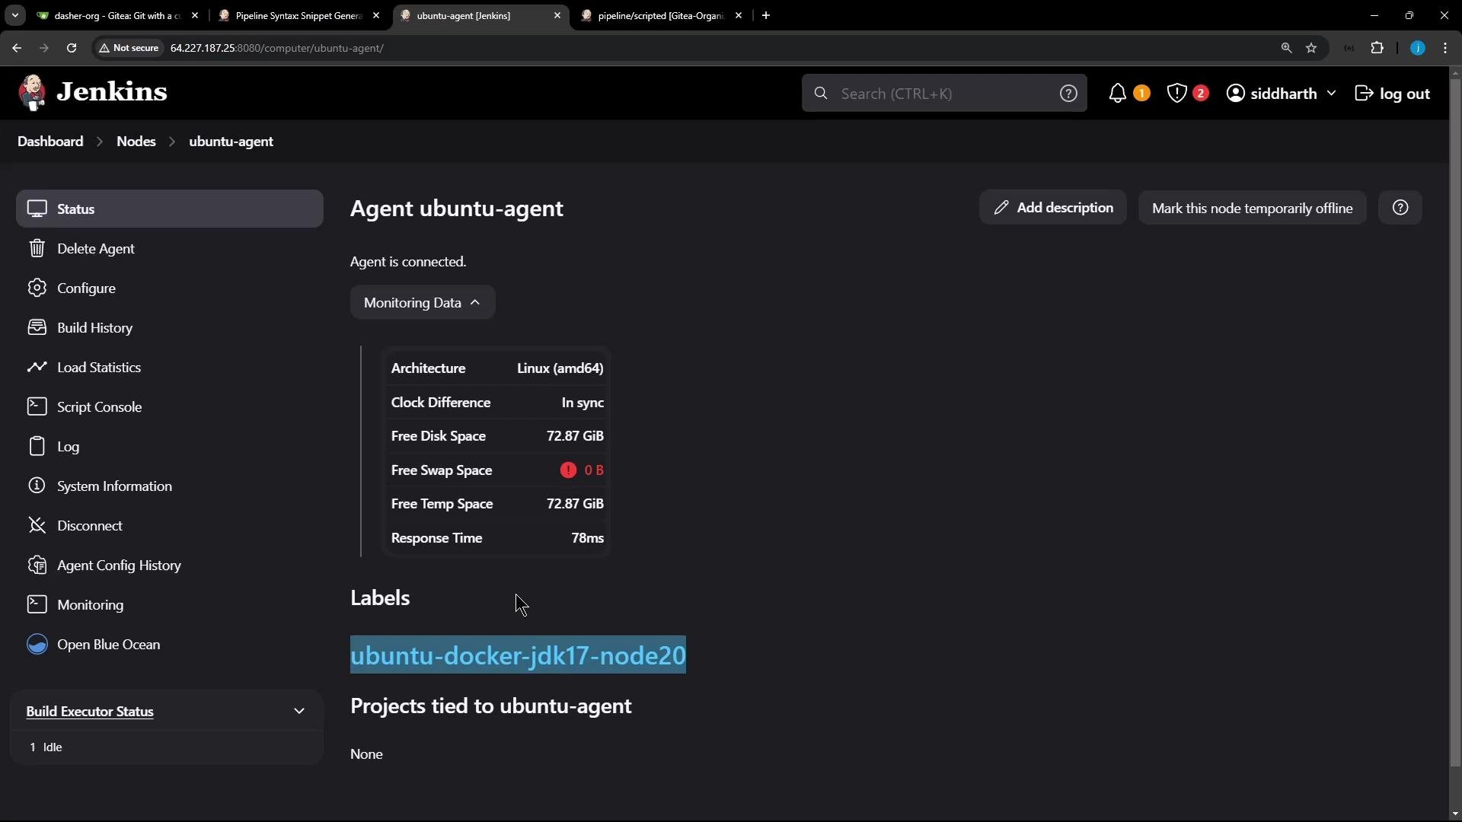This screenshot has width=1462, height=822.
Task: Go to Dashboard breadcrumb
Action: [50, 142]
